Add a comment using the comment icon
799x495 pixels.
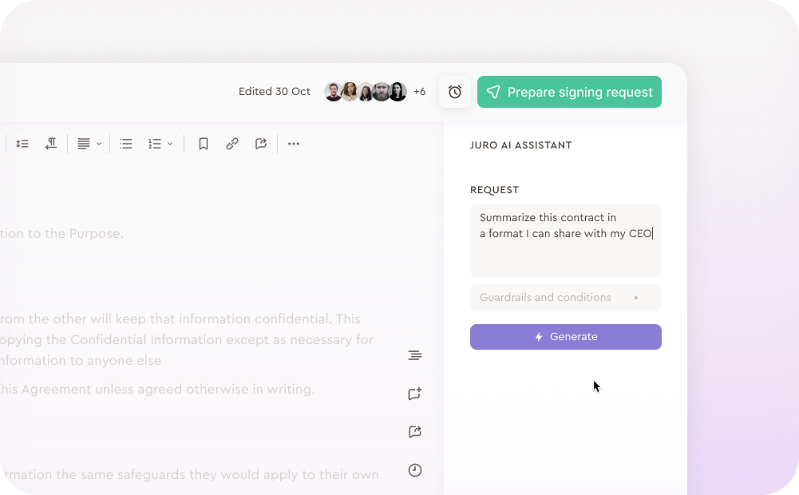coord(414,394)
